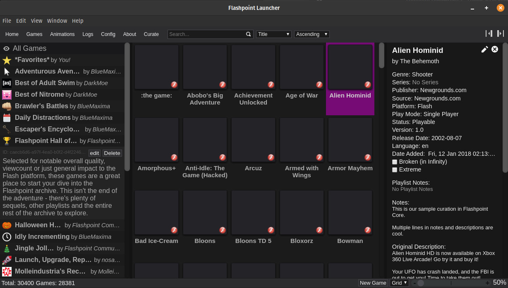Click the New Game button
508x288 pixels.
tap(373, 283)
